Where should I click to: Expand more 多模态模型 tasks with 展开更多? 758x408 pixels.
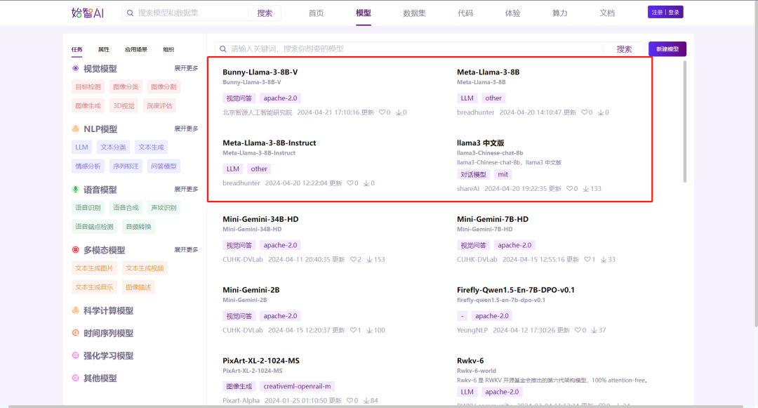point(186,249)
